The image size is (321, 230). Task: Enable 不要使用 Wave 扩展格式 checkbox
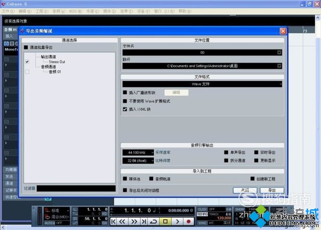pyautogui.click(x=125, y=101)
